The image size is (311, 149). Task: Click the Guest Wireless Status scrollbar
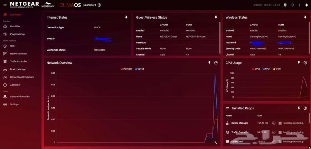click(220, 38)
